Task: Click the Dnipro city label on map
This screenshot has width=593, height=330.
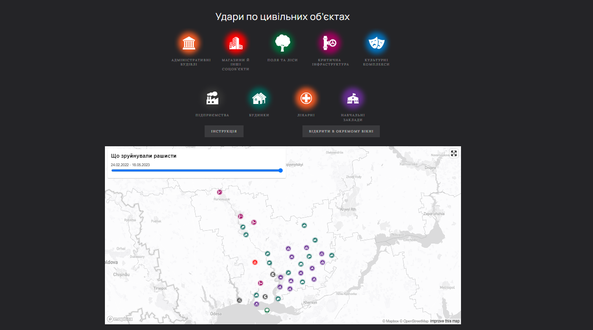Action: pos(430,168)
